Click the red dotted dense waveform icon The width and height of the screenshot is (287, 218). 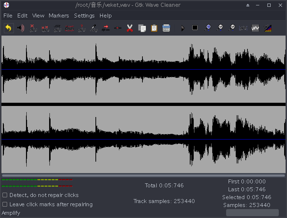tap(69, 28)
